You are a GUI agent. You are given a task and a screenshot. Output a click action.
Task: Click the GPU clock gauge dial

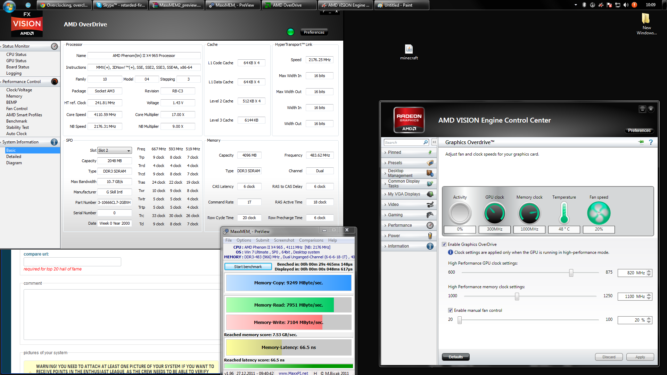(x=494, y=213)
